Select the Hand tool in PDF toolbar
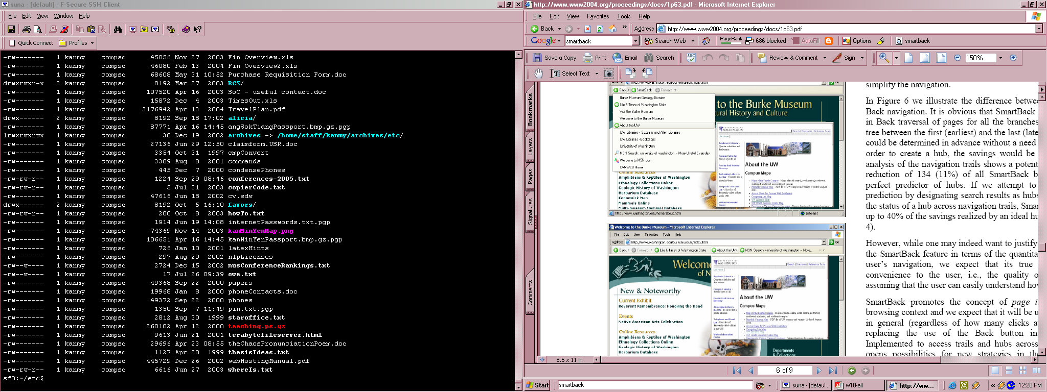The height and width of the screenshot is (392, 1047). point(538,73)
